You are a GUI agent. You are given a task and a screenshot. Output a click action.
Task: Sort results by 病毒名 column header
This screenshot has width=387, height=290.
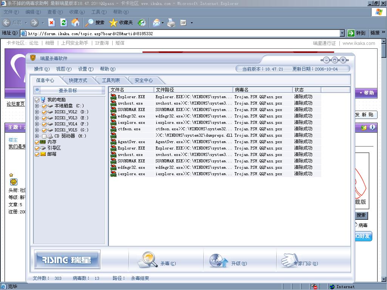[x=263, y=90]
